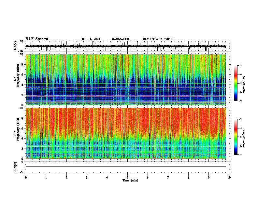The height and width of the screenshot is (199, 258).
Task: Click the ch.1 spectrogram color scale bar
Action: [x=236, y=83]
